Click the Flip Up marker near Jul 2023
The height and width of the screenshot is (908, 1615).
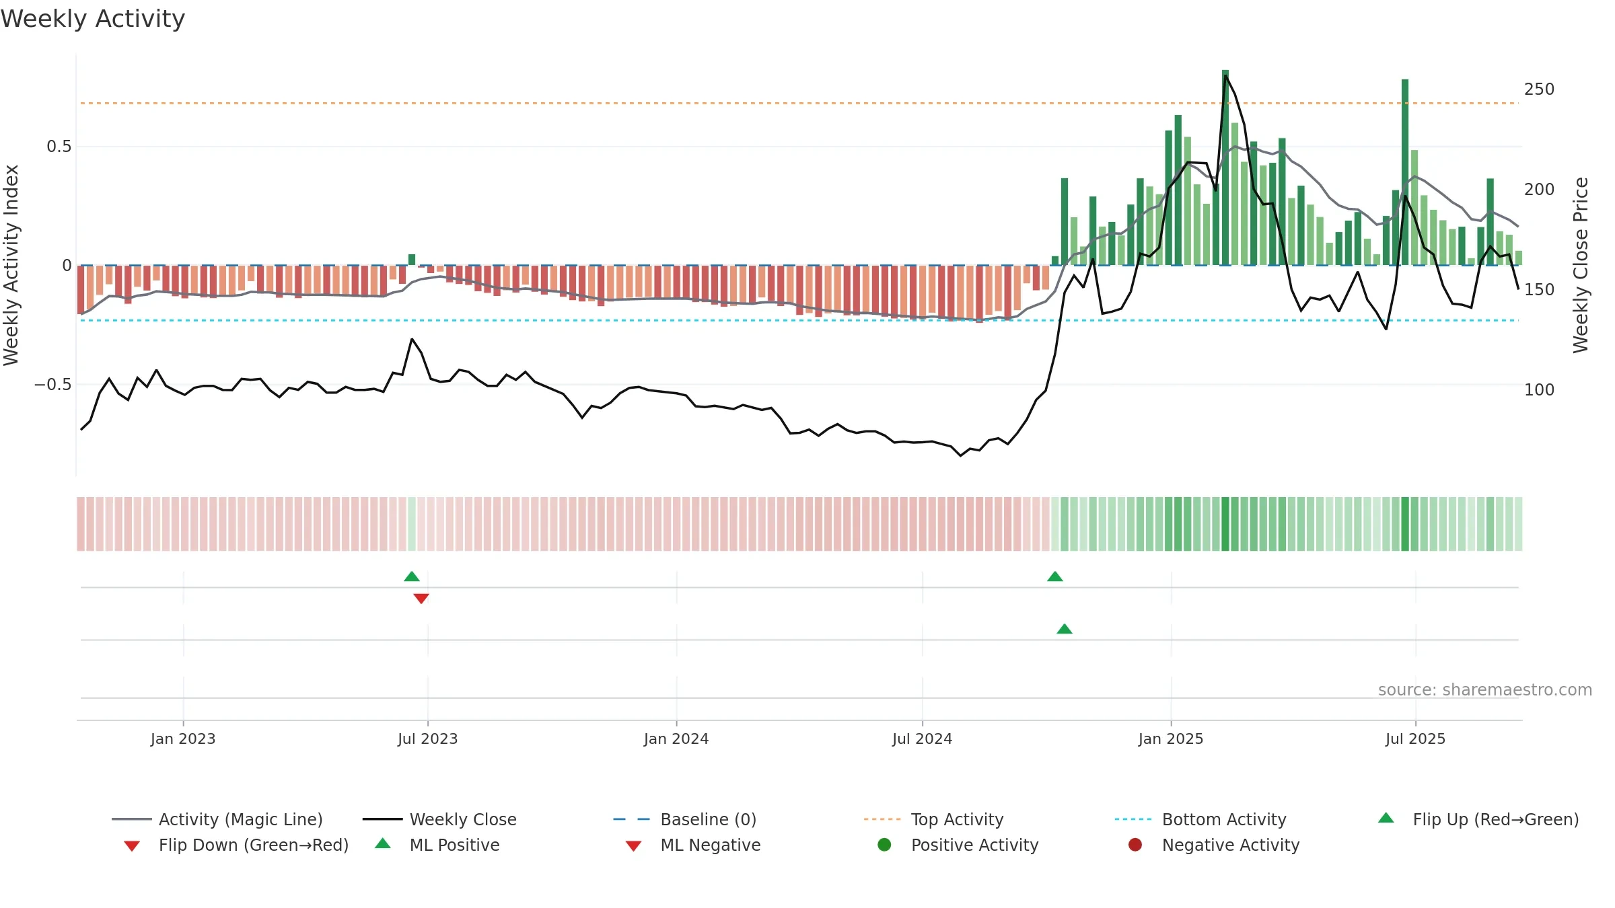click(412, 576)
